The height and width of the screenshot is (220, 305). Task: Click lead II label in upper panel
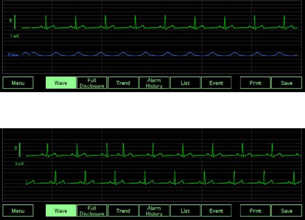point(11,20)
